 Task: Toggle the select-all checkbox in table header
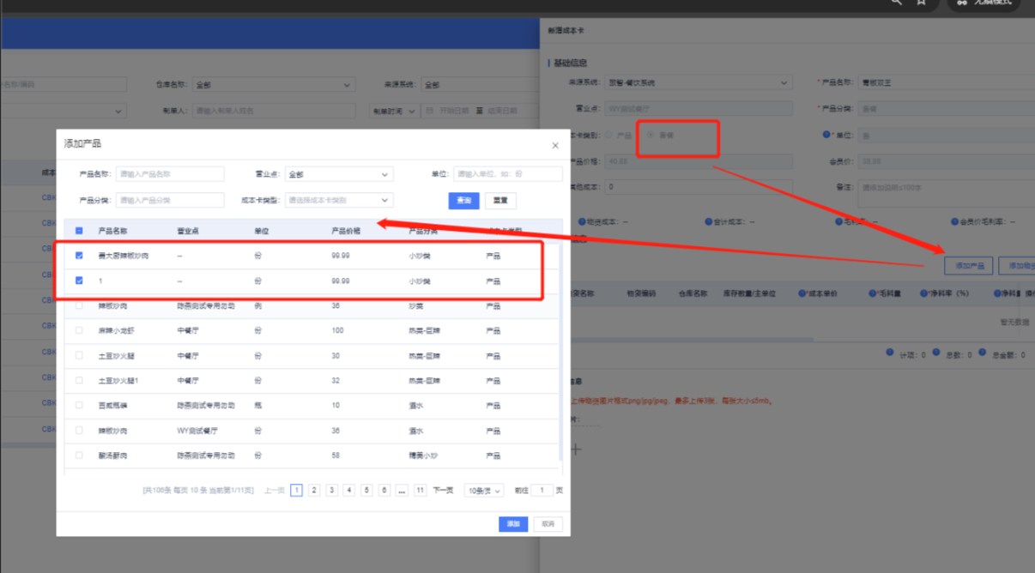[79, 231]
